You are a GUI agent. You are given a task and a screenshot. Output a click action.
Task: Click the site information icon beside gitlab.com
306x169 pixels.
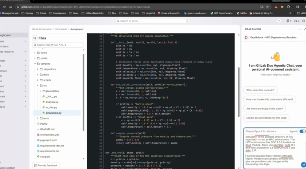[x=18, y=7]
